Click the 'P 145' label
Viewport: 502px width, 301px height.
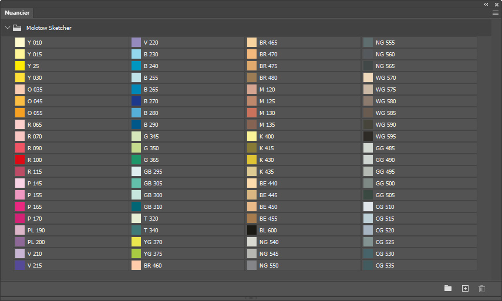click(x=35, y=183)
